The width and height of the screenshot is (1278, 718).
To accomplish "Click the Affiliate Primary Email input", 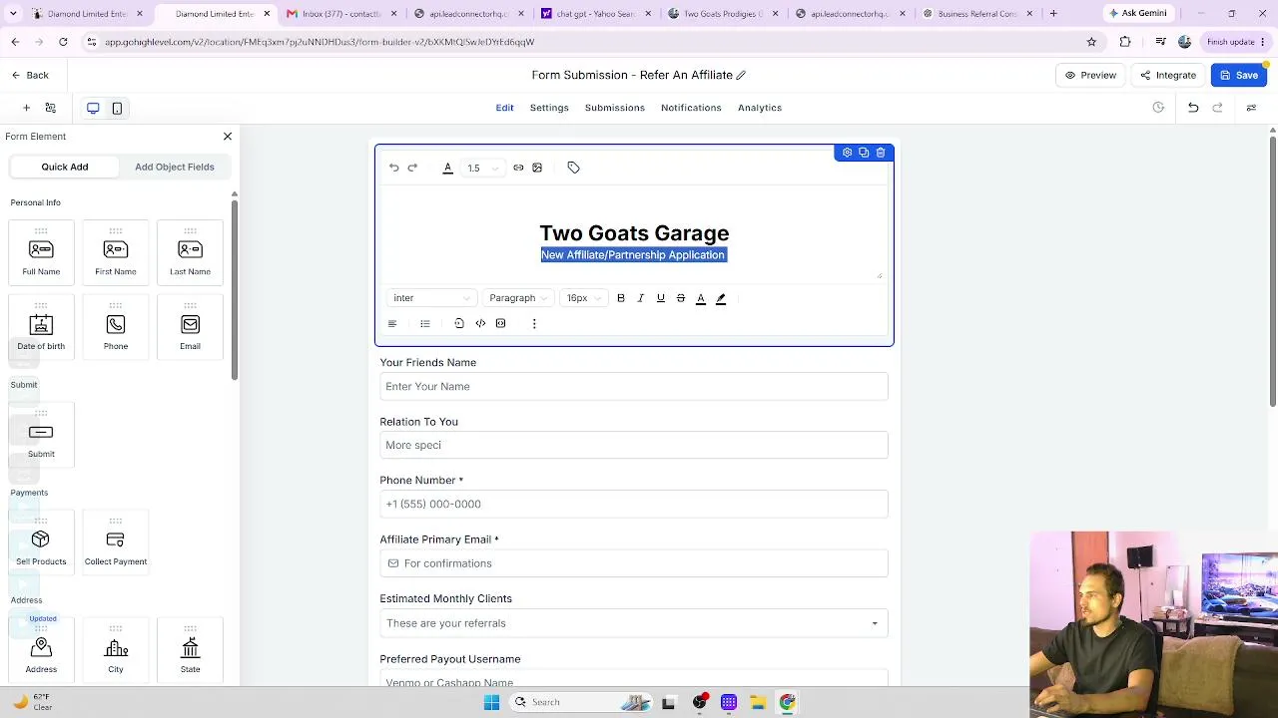I will 634,563.
